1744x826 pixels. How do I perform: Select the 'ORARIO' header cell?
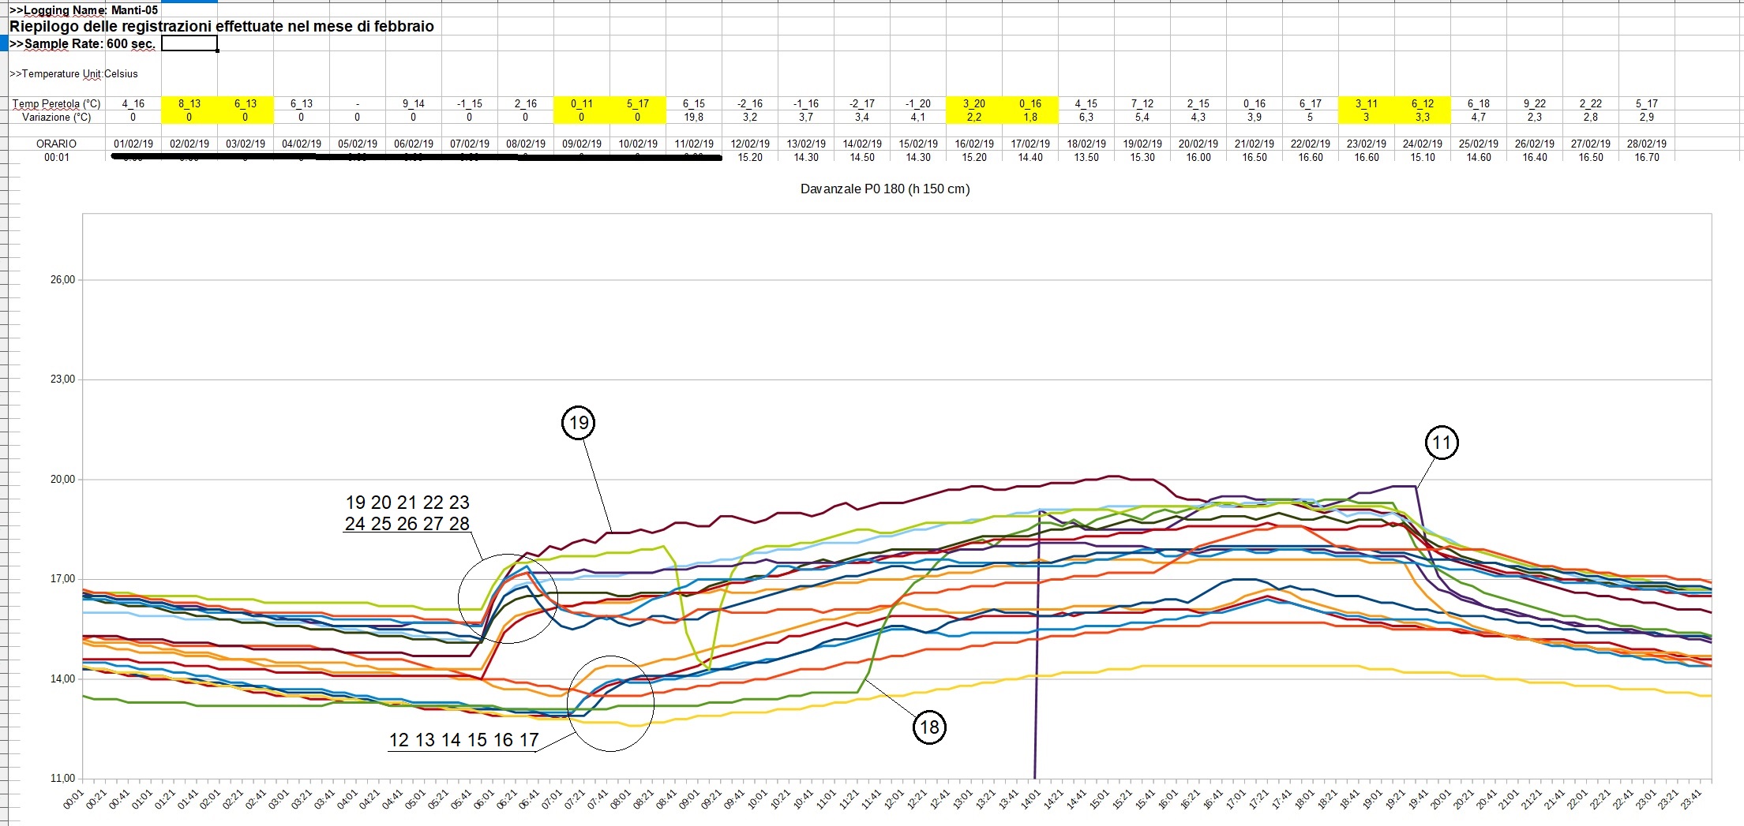tap(57, 144)
